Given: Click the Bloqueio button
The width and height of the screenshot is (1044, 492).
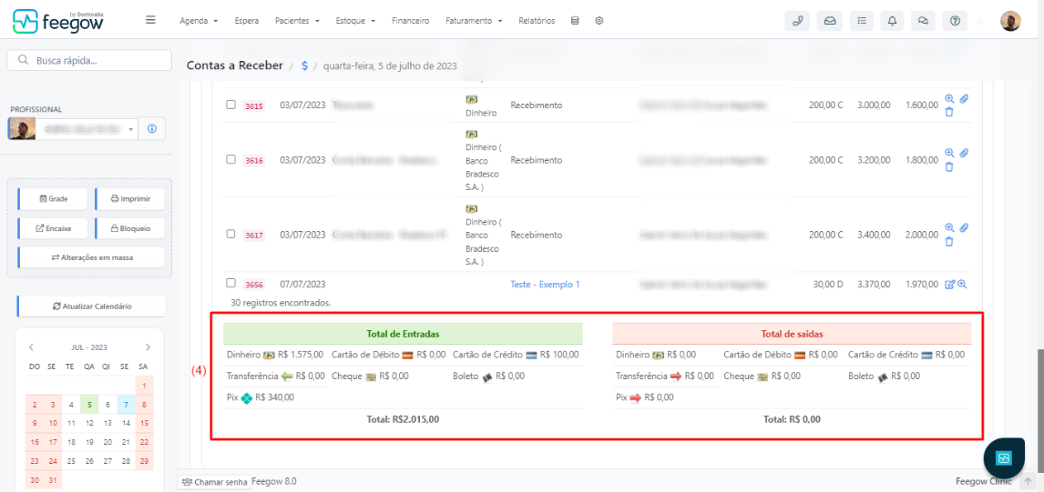Looking at the screenshot, I should (x=130, y=228).
